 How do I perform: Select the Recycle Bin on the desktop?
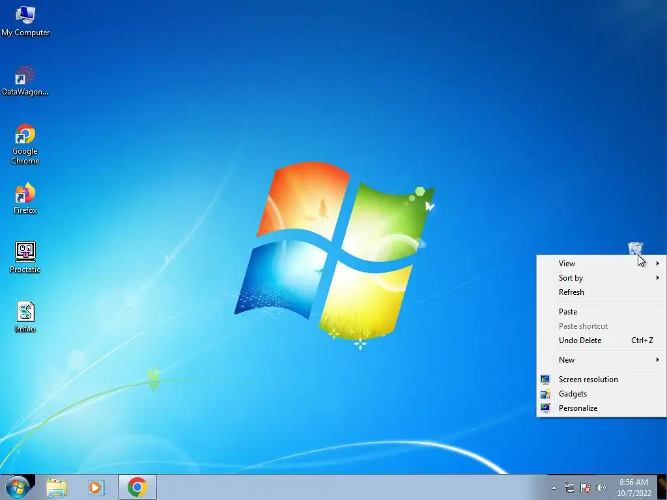(x=635, y=248)
